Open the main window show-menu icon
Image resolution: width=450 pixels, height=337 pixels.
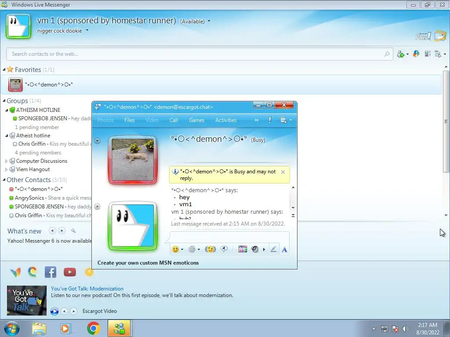438,54
